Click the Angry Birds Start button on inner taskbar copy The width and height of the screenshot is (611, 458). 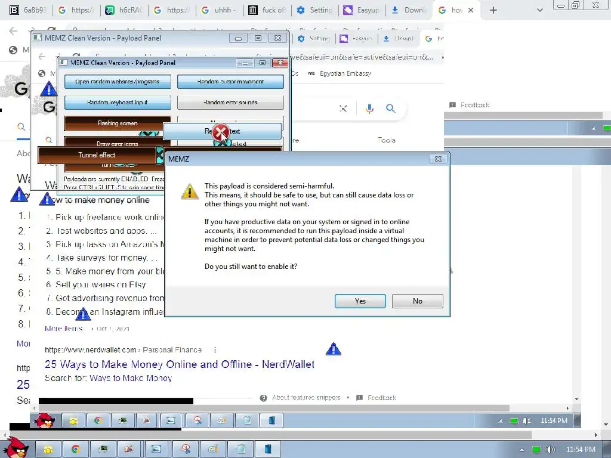pyautogui.click(x=45, y=420)
